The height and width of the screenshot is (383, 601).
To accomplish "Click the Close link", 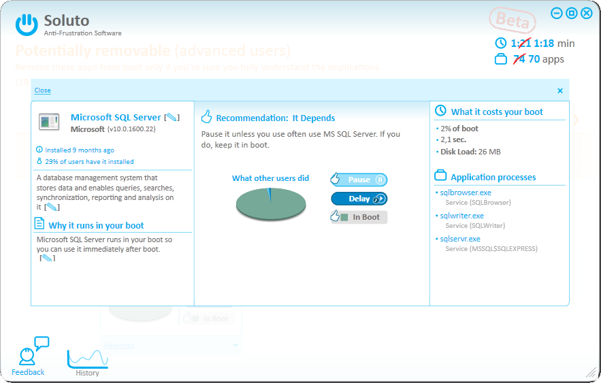I will point(43,90).
